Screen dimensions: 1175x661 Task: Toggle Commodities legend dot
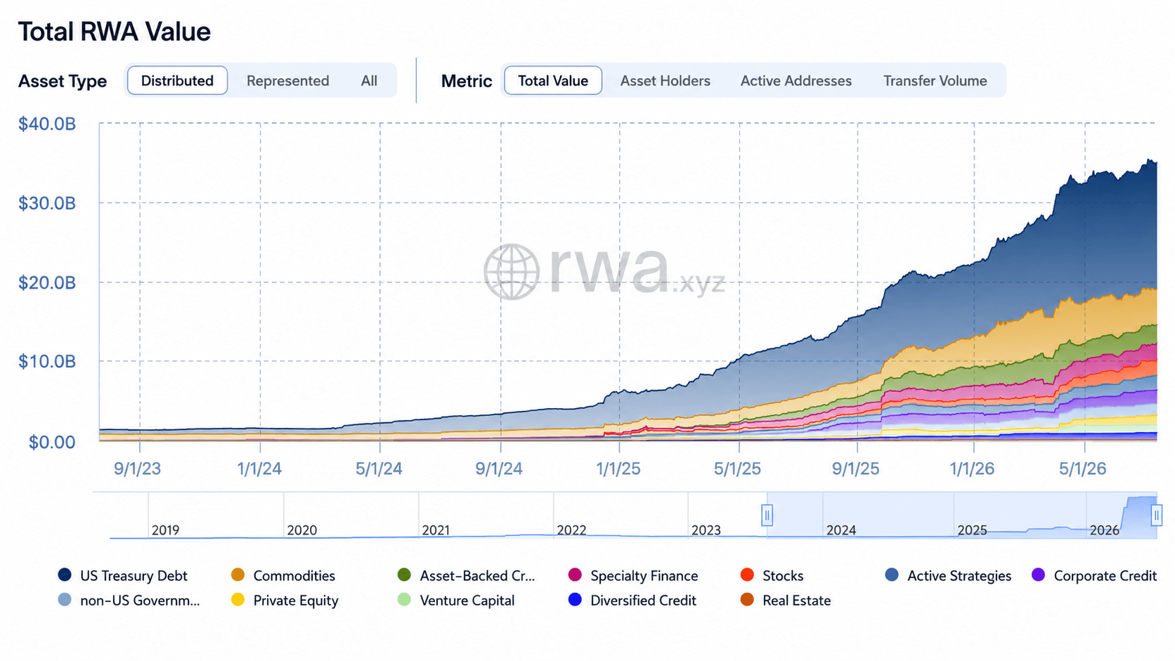(x=238, y=575)
